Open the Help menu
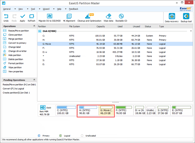This screenshot has width=195, height=143. coord(59,9)
